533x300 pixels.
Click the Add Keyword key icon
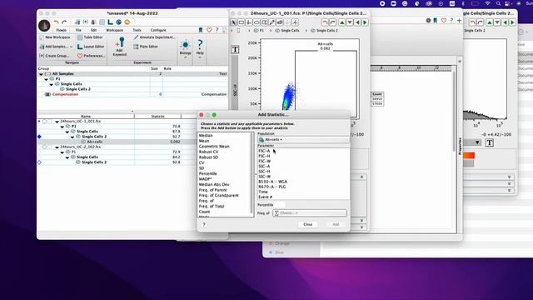coord(120,43)
